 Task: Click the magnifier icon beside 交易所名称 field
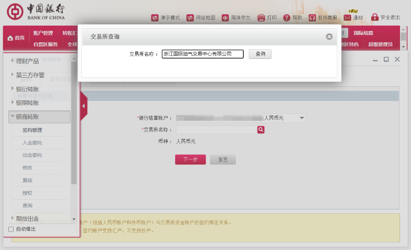click(x=261, y=130)
